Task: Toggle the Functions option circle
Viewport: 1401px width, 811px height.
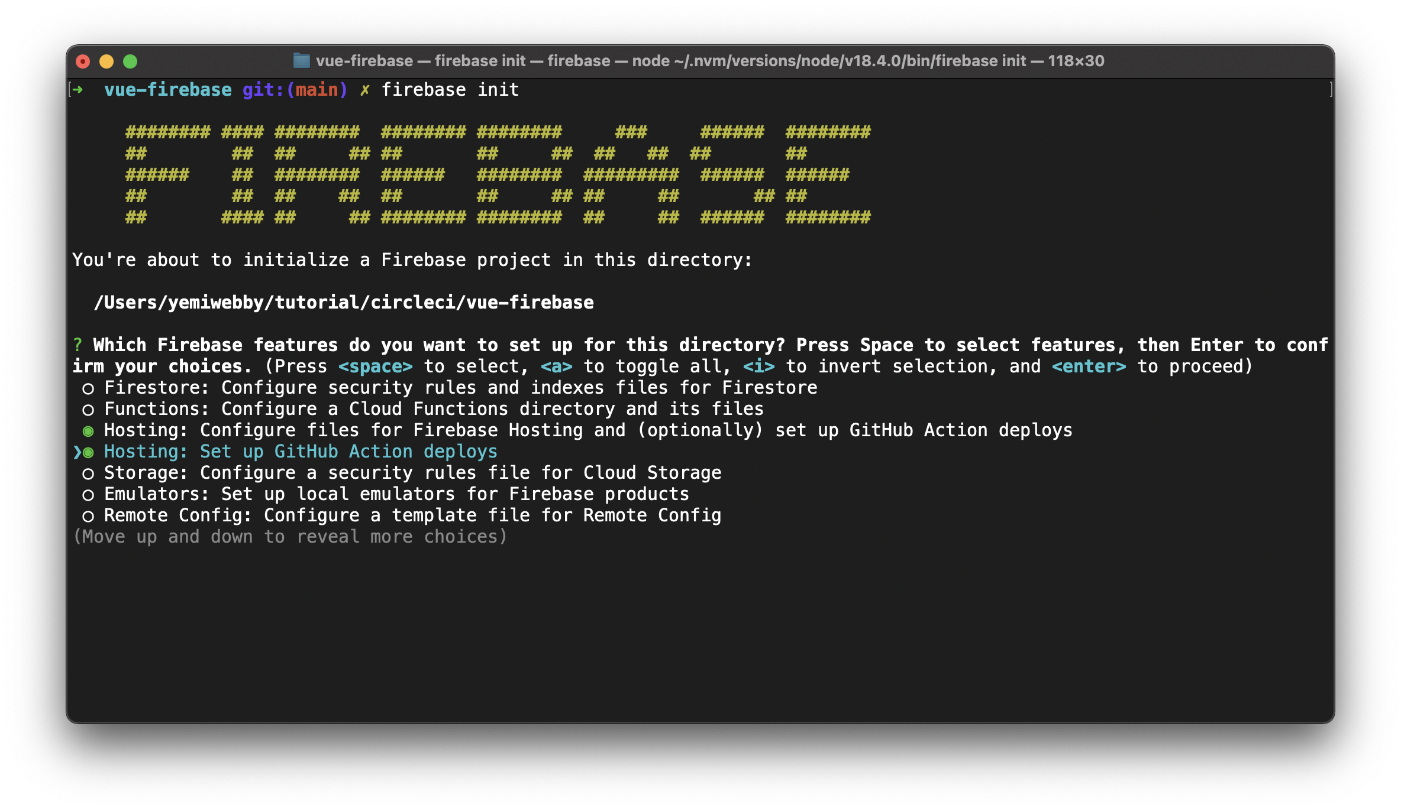Action: pyautogui.click(x=88, y=410)
